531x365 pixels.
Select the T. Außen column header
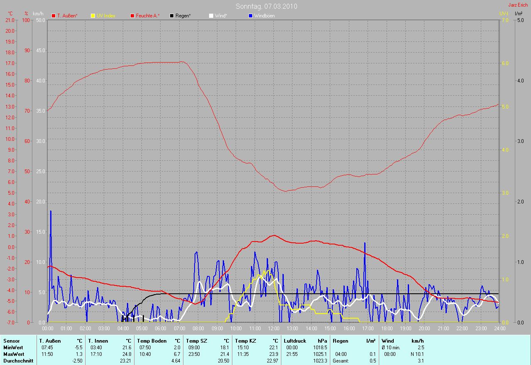point(50,341)
